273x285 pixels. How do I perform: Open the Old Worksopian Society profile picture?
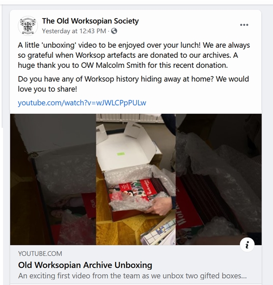(28, 26)
